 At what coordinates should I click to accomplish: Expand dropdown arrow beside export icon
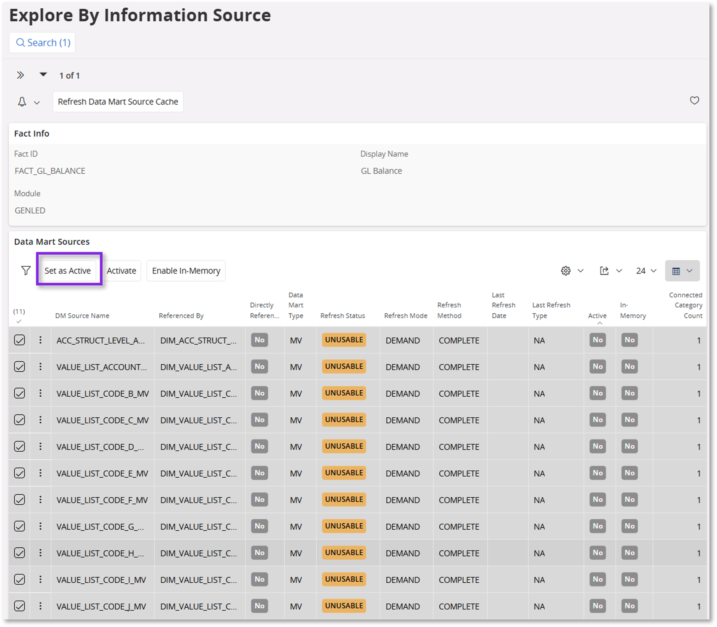(619, 271)
